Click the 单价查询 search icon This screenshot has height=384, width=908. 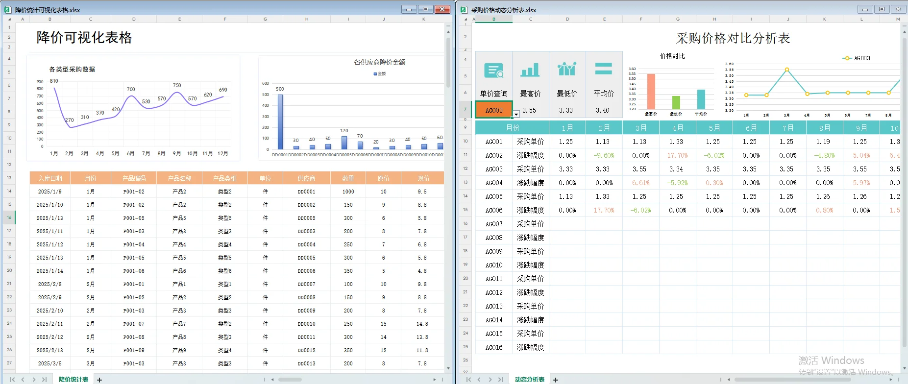point(494,71)
